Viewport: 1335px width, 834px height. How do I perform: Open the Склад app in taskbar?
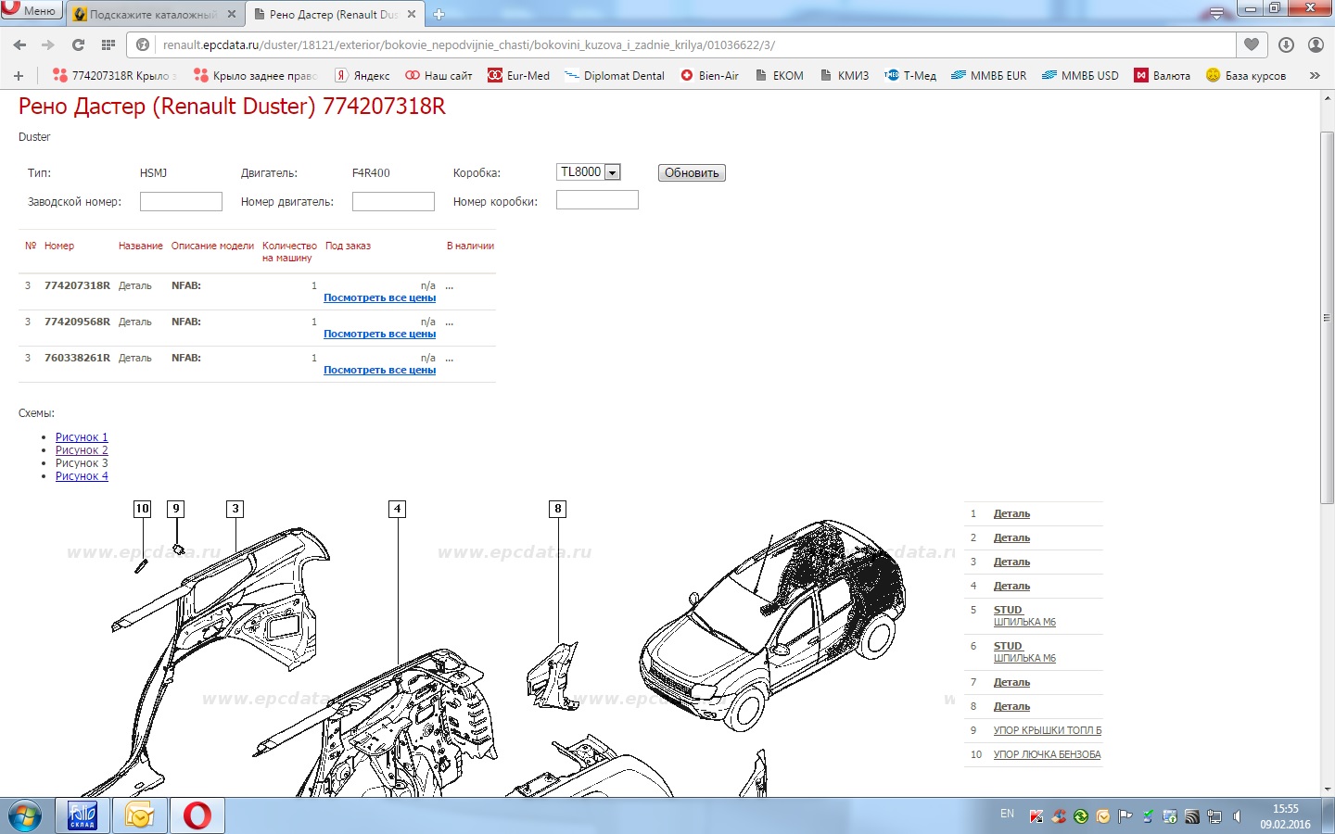[x=83, y=815]
